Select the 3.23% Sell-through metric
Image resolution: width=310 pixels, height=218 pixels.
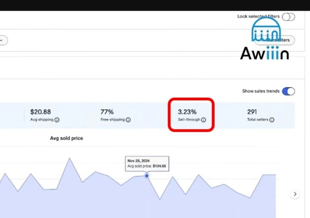tap(187, 112)
